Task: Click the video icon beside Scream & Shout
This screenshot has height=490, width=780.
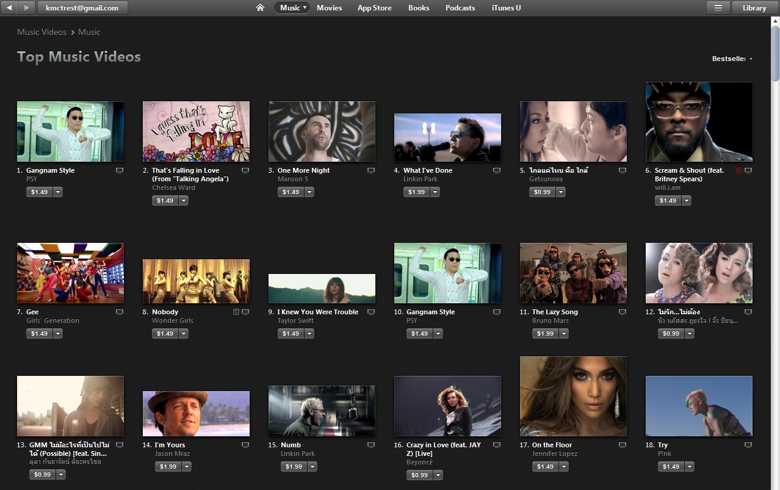Action: click(x=748, y=170)
